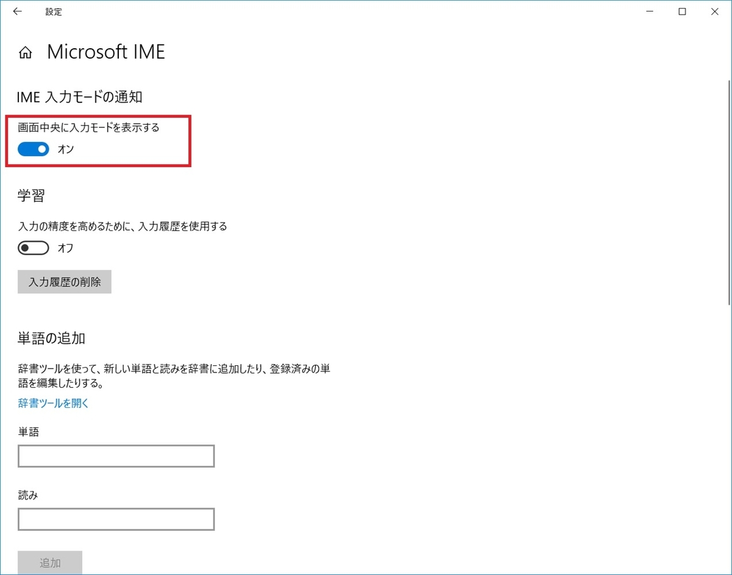Click the 辞書ツールを使って description text
The width and height of the screenshot is (732, 575).
tap(174, 376)
